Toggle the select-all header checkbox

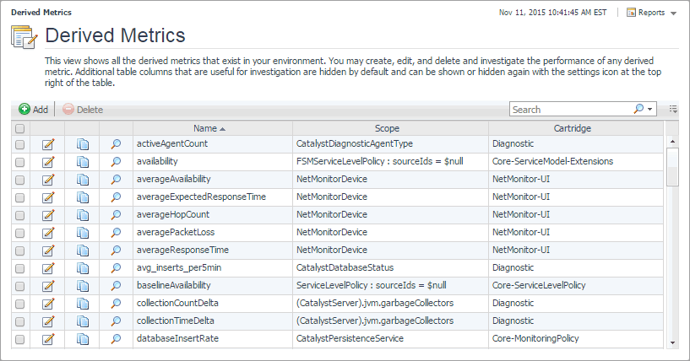point(20,128)
